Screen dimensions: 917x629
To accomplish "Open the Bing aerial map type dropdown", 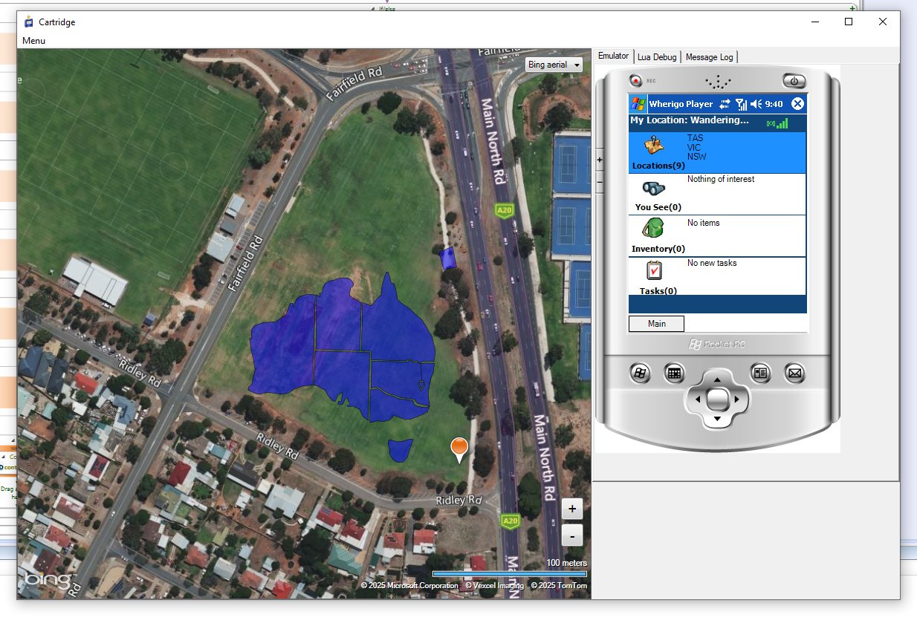I will pos(554,65).
